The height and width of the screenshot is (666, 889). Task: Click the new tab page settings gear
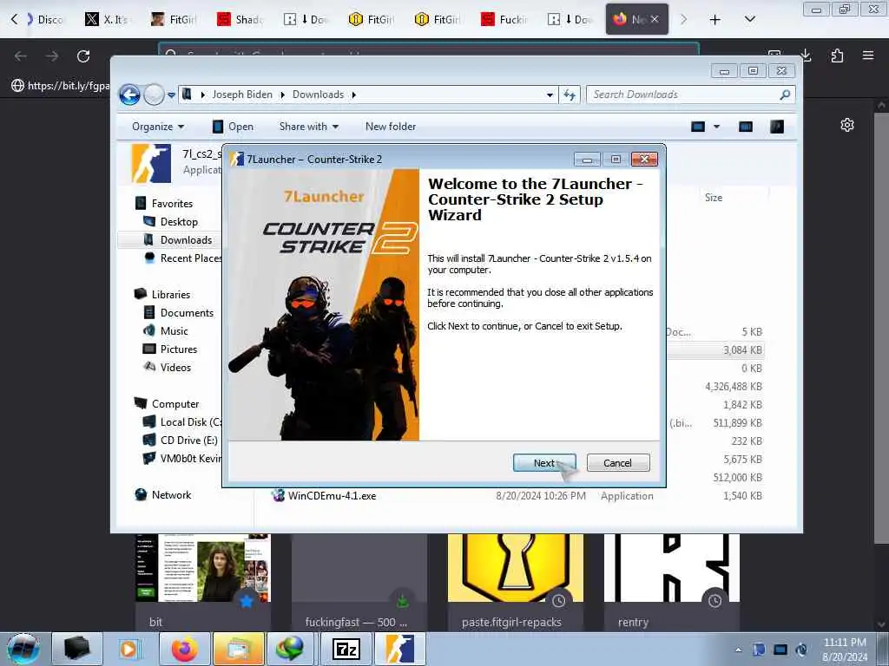[847, 125]
